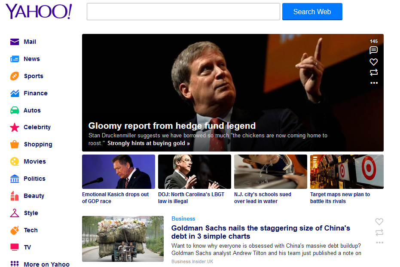The height and width of the screenshot is (267, 400).
Task: Click the TV screen icon
Action: click(15, 247)
